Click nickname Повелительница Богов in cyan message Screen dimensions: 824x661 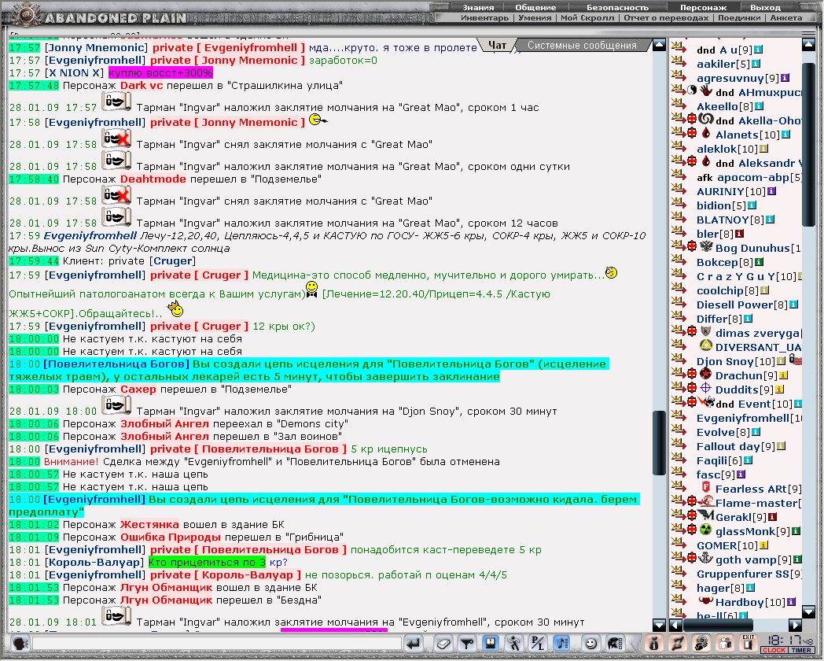tap(116, 364)
